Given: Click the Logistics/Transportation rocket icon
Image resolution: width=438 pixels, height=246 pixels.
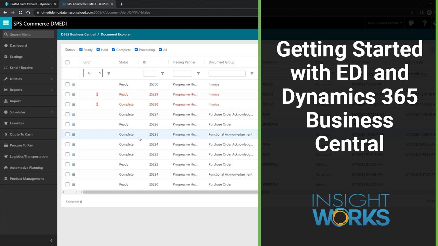Looking at the screenshot, I should tap(6, 156).
